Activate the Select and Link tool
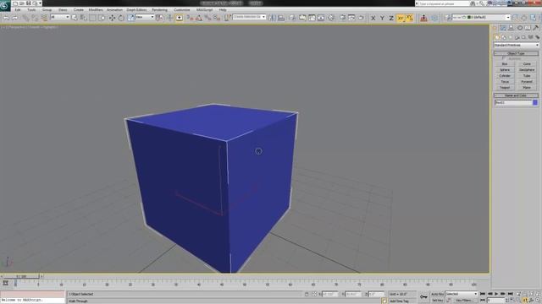The width and height of the screenshot is (542, 304). coord(26,18)
